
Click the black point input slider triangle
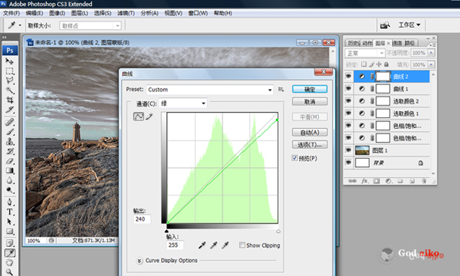(x=166, y=232)
